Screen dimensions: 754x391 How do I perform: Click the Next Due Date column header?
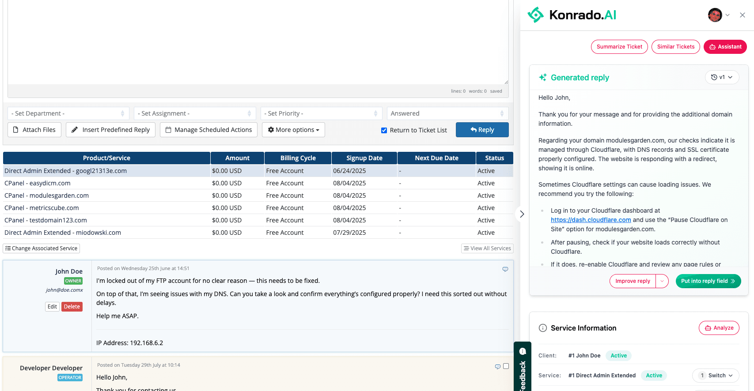pos(436,158)
